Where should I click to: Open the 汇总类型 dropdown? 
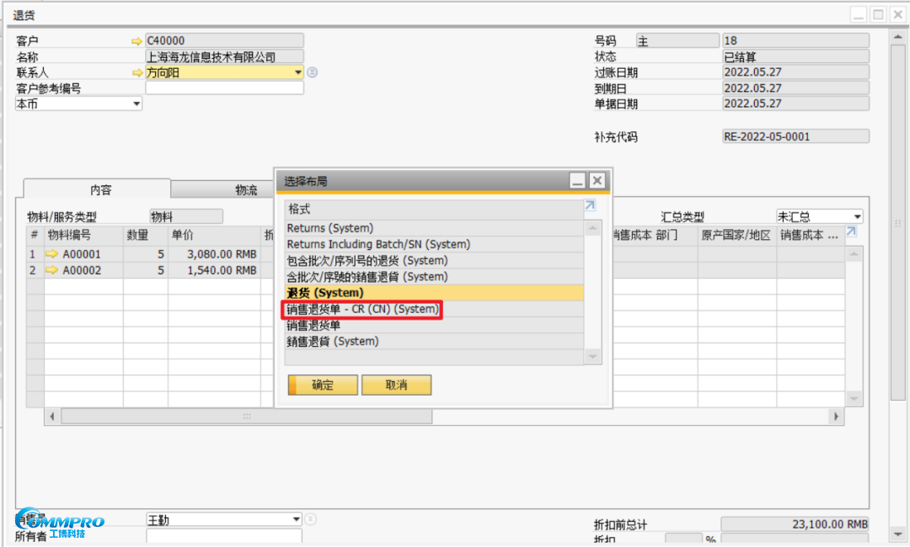(857, 217)
